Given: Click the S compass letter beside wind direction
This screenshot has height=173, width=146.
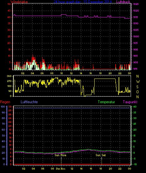Looking at the screenshot, I should (x=137, y=87).
